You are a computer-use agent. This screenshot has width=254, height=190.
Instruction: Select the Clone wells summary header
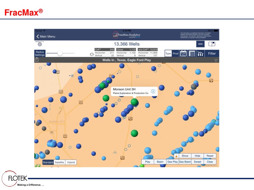tap(126, 50)
